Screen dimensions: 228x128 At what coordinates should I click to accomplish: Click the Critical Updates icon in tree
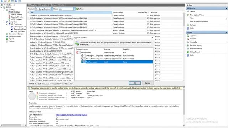10,15
